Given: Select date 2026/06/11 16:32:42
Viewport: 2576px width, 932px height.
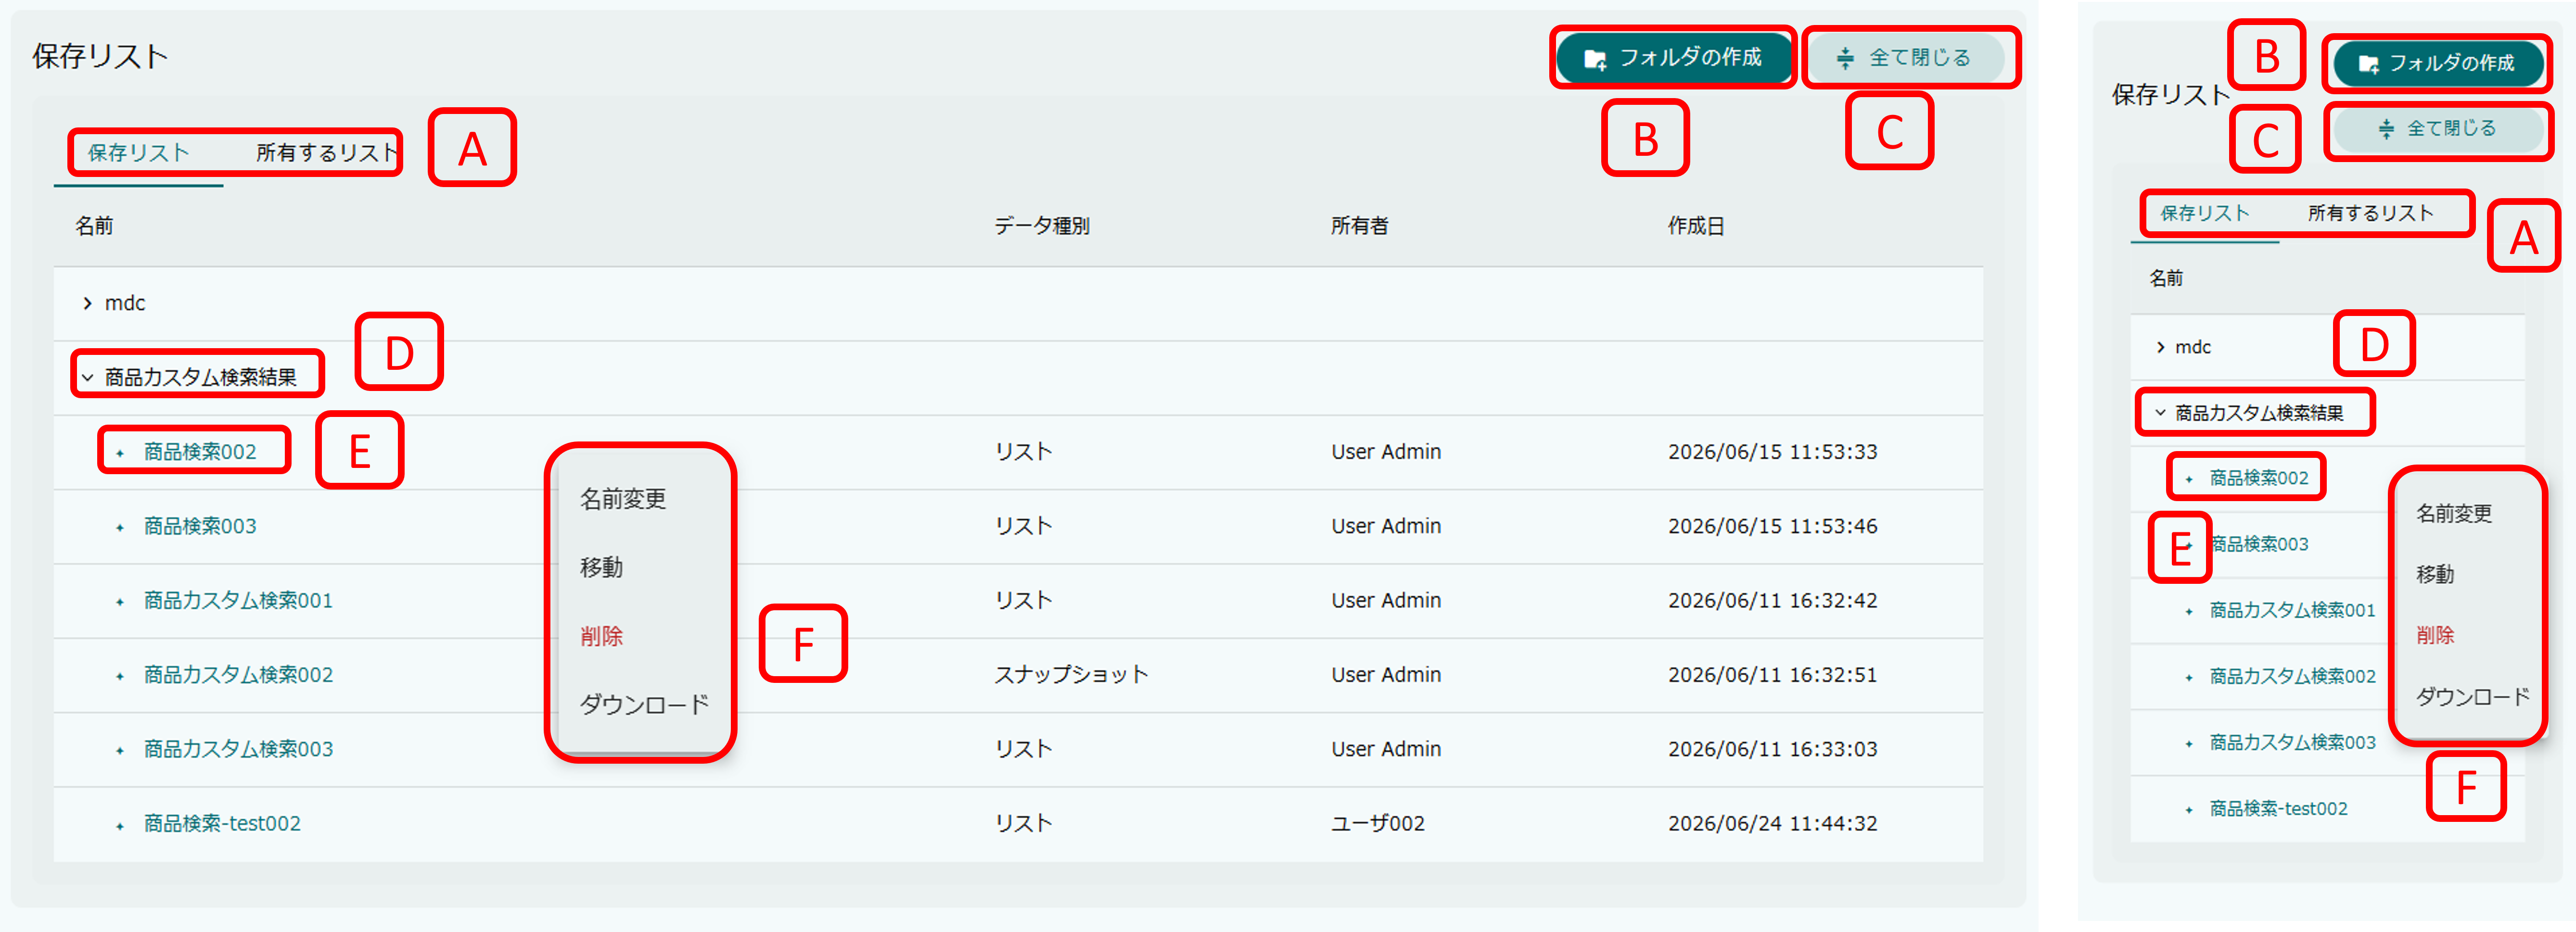Looking at the screenshot, I should [1773, 600].
